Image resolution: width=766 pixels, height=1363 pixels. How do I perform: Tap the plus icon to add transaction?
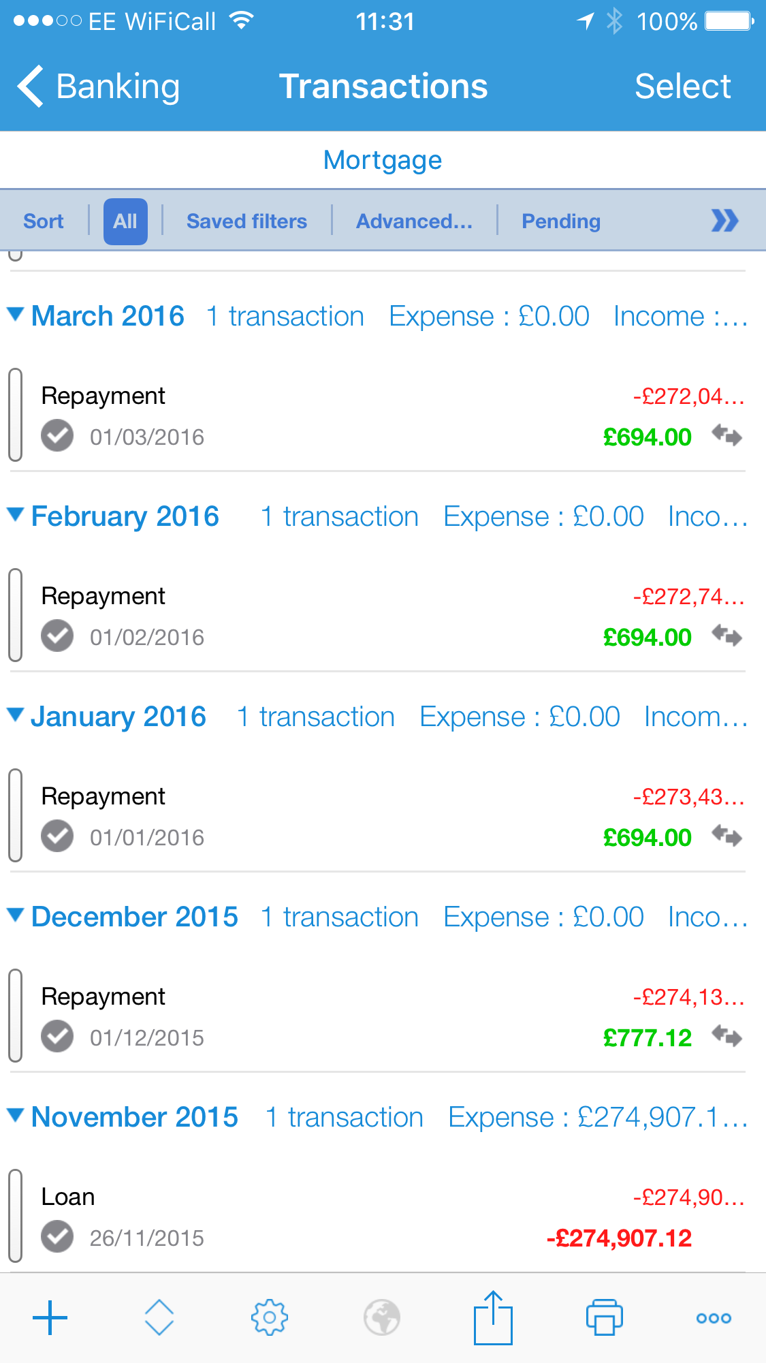(50, 1317)
